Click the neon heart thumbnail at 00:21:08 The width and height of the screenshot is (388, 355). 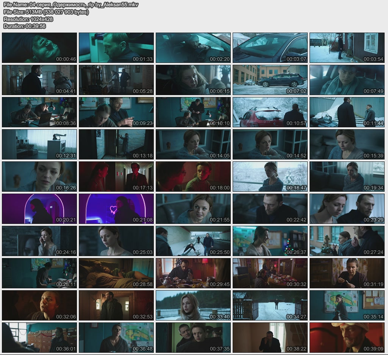(116, 209)
